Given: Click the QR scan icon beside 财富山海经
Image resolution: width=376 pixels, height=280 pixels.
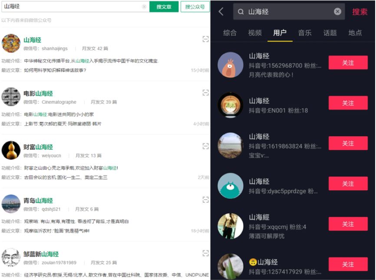Looking at the screenshot, I should pyautogui.click(x=205, y=146).
